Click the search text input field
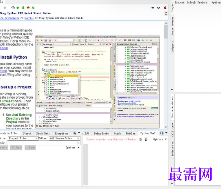Screen dimensions: 221x189 click(x=43, y=143)
